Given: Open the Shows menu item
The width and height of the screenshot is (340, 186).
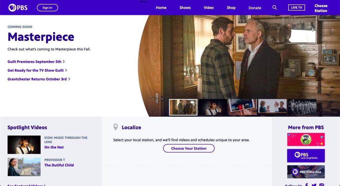Looking at the screenshot, I should 185,8.
